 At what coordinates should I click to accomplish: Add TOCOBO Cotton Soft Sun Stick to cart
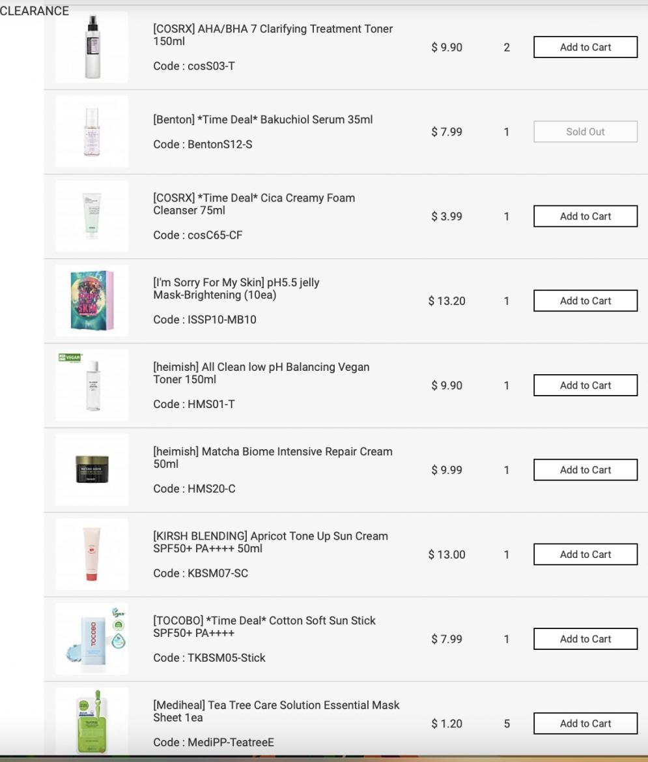pyautogui.click(x=585, y=639)
